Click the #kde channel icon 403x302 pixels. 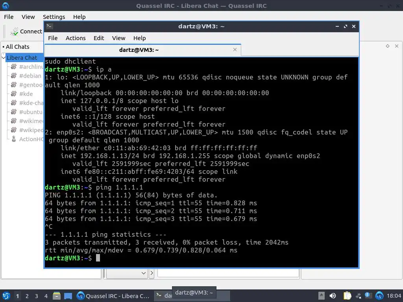tap(14, 94)
